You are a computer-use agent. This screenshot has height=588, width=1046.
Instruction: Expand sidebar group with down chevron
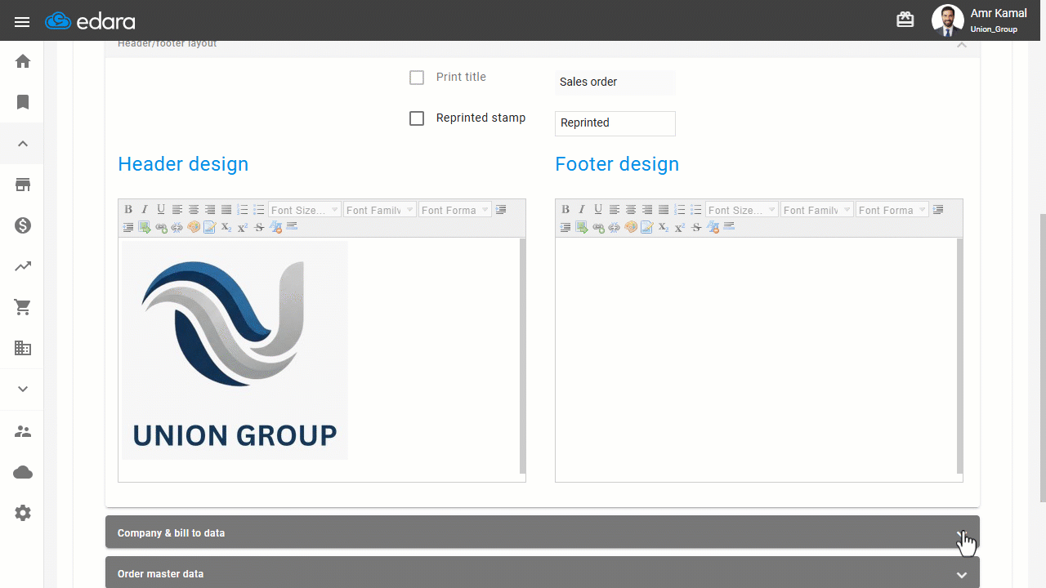(x=23, y=389)
